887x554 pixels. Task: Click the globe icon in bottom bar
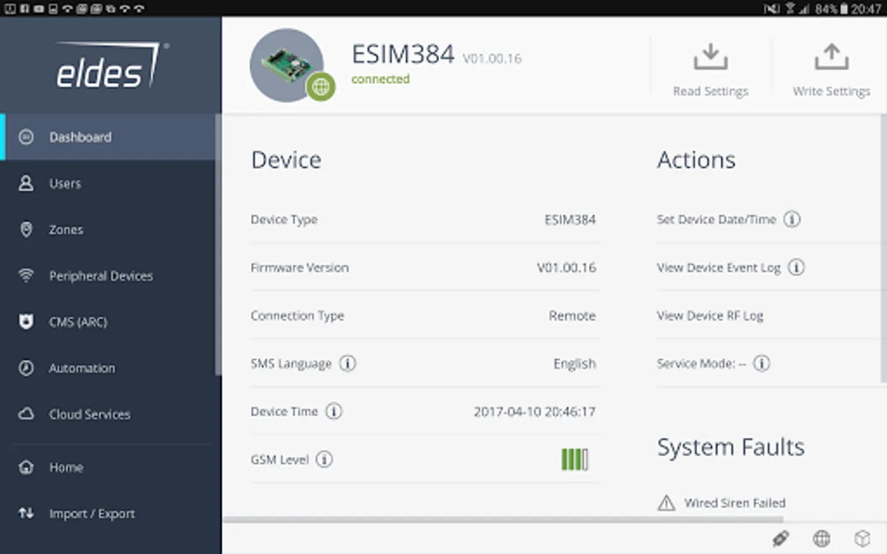pyautogui.click(x=822, y=539)
